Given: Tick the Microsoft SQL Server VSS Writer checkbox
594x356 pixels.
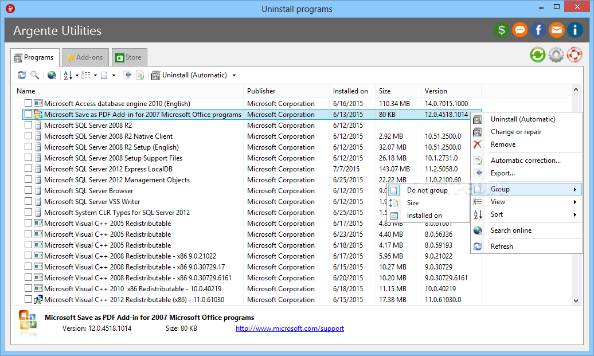Looking at the screenshot, I should click(29, 201).
